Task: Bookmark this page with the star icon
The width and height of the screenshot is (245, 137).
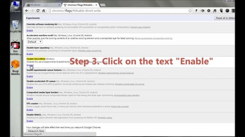Action: coord(190,11)
